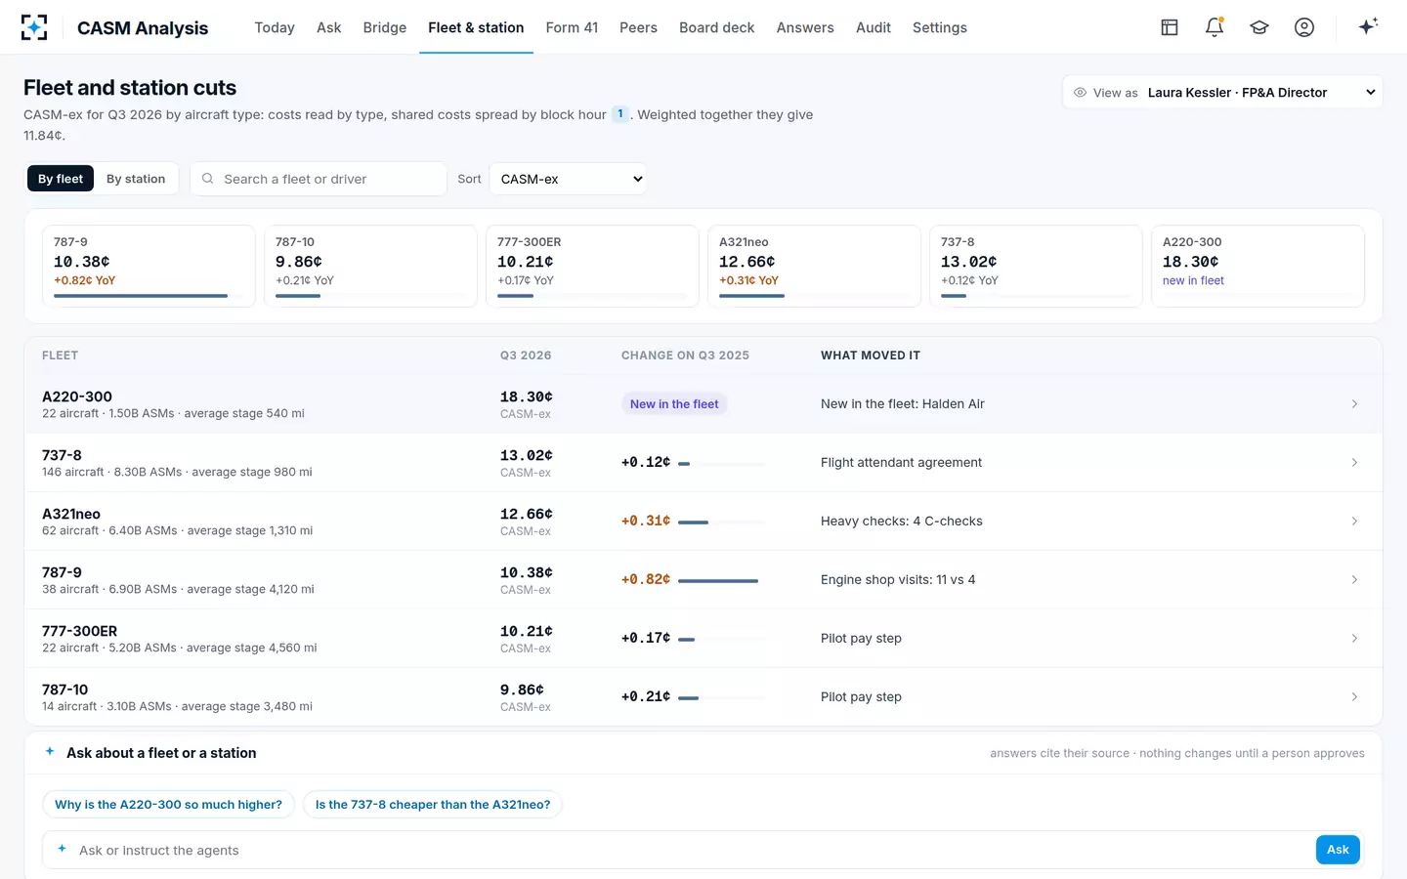This screenshot has width=1407, height=879.
Task: Click the eye icon beside View as
Action: click(x=1080, y=93)
